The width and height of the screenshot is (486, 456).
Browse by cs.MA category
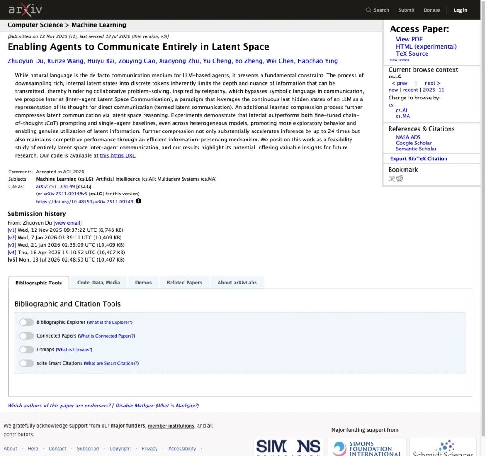point(403,116)
